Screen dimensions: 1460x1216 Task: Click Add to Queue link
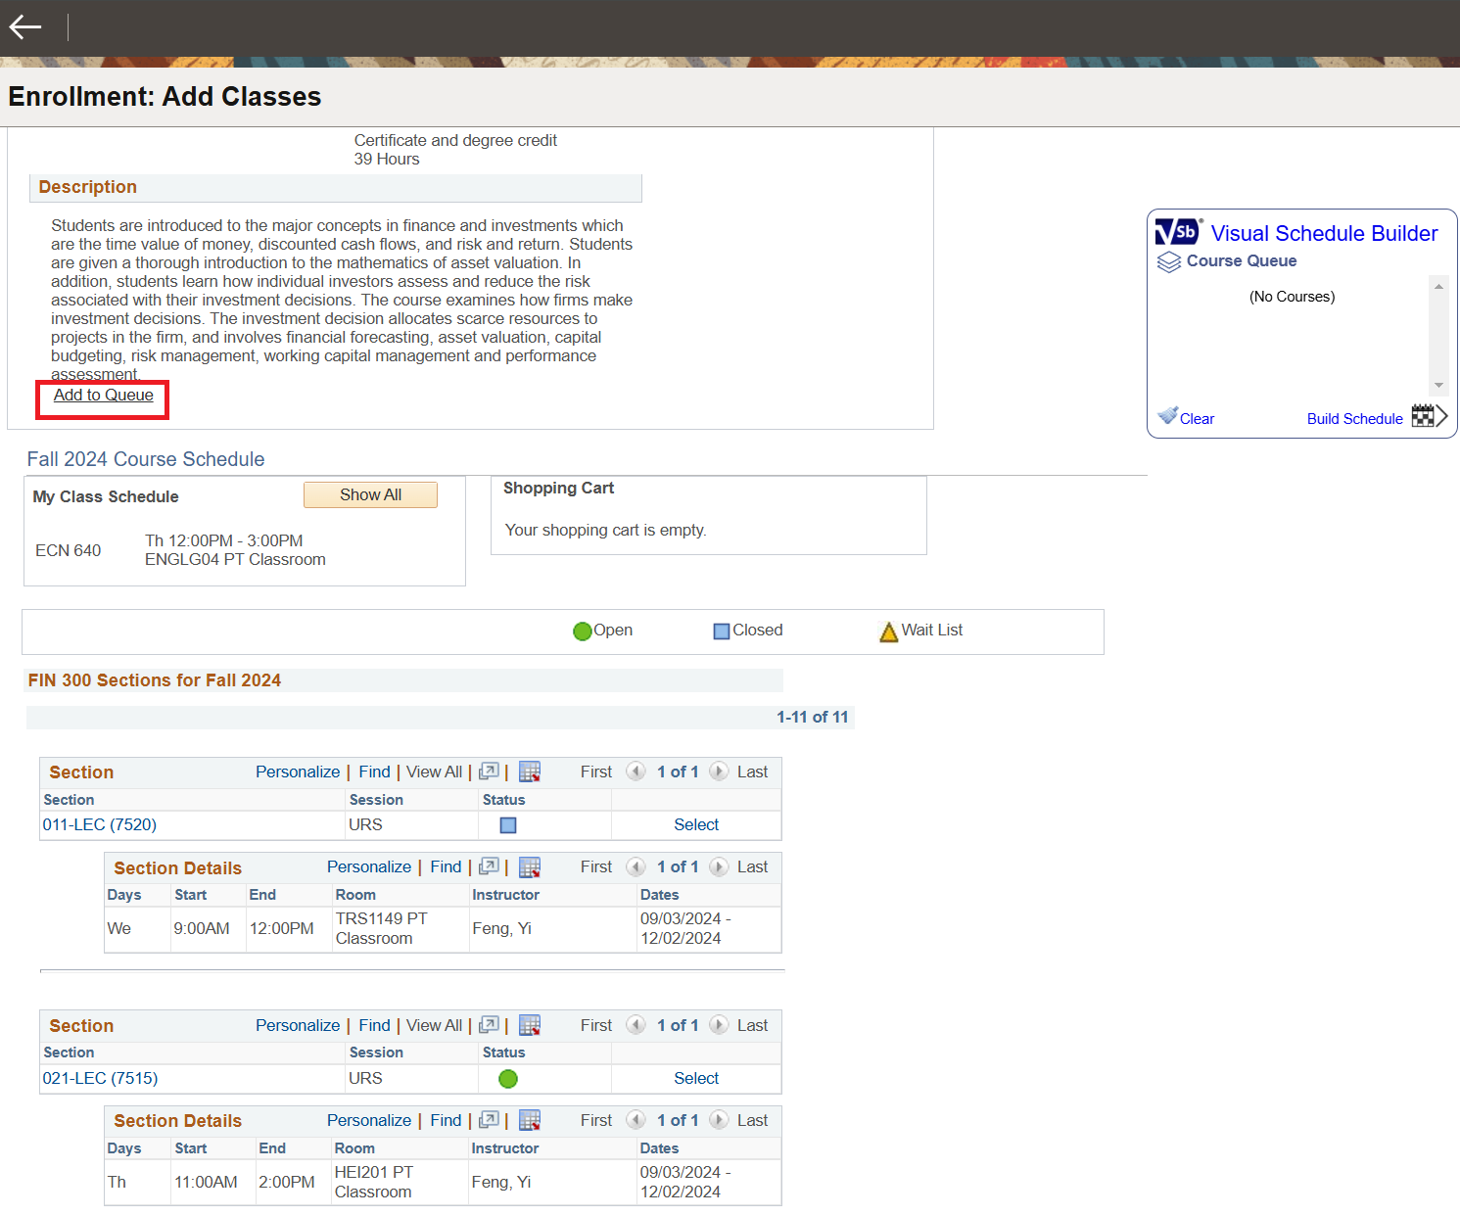tap(104, 396)
